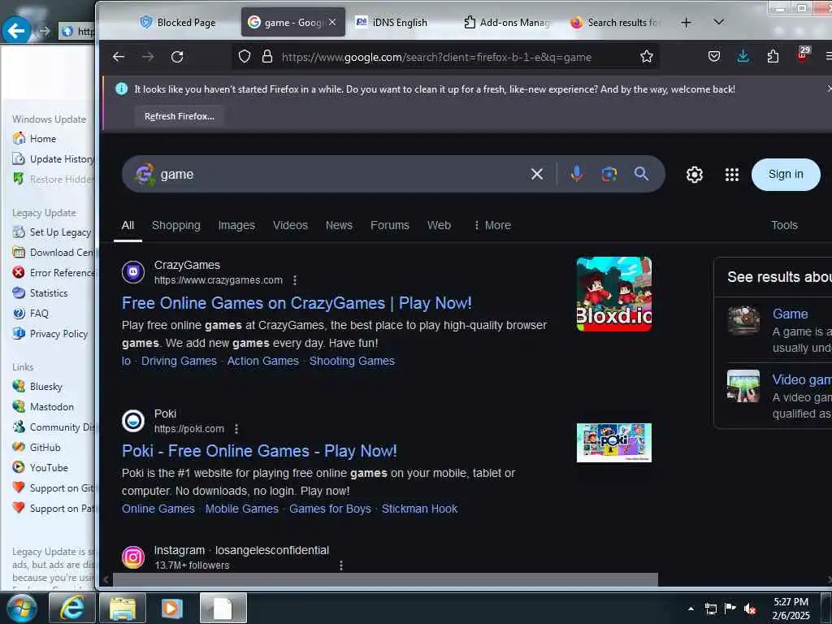Click the Firefox address bar URL
The image size is (832, 624).
click(x=436, y=57)
